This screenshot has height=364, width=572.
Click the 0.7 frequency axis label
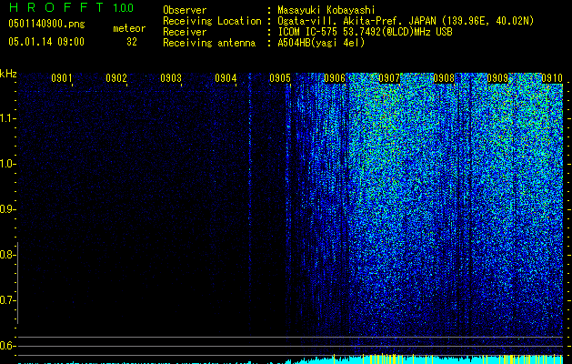click(x=7, y=300)
